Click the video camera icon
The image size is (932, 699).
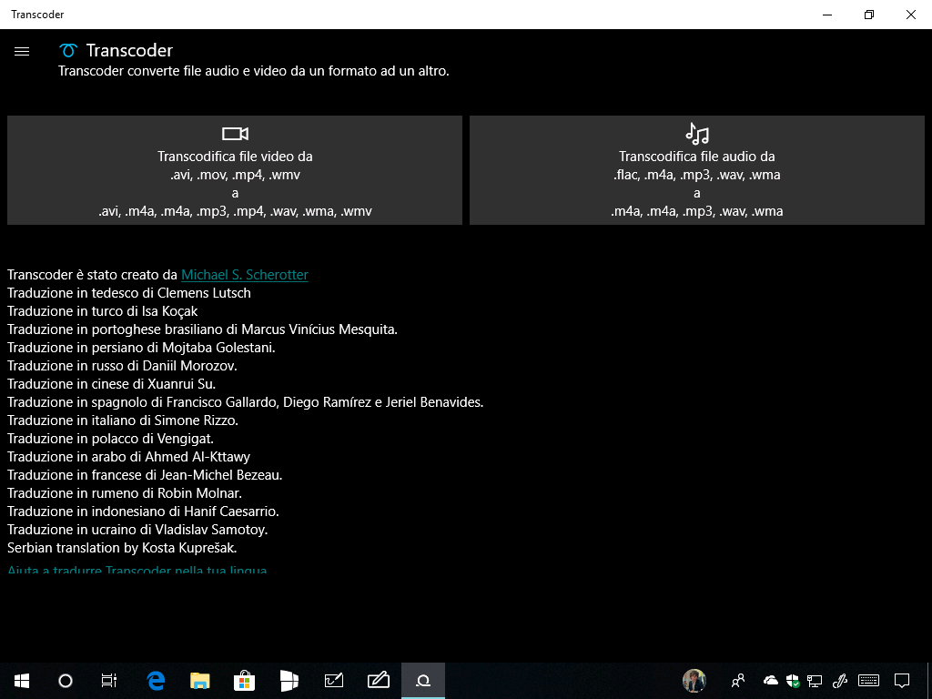point(235,134)
